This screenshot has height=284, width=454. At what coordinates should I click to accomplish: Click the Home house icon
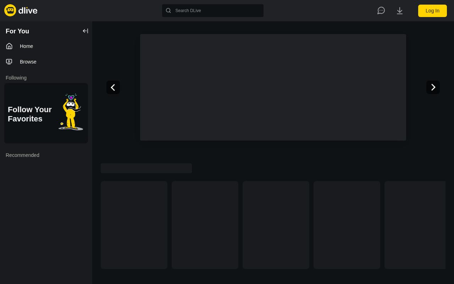(x=9, y=46)
